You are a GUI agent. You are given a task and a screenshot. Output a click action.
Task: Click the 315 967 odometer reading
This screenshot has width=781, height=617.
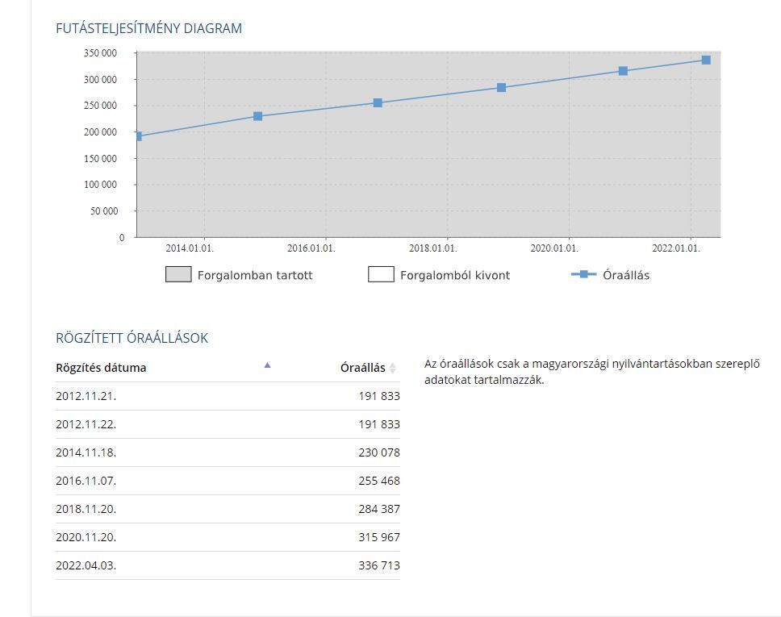pyautogui.click(x=378, y=537)
